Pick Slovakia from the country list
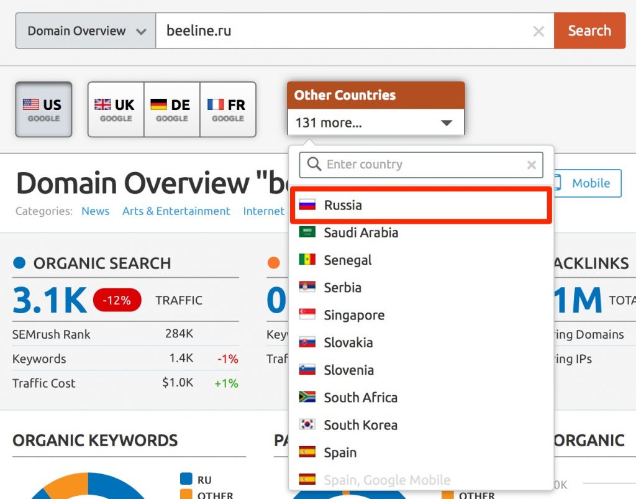636x499 pixels. point(422,343)
